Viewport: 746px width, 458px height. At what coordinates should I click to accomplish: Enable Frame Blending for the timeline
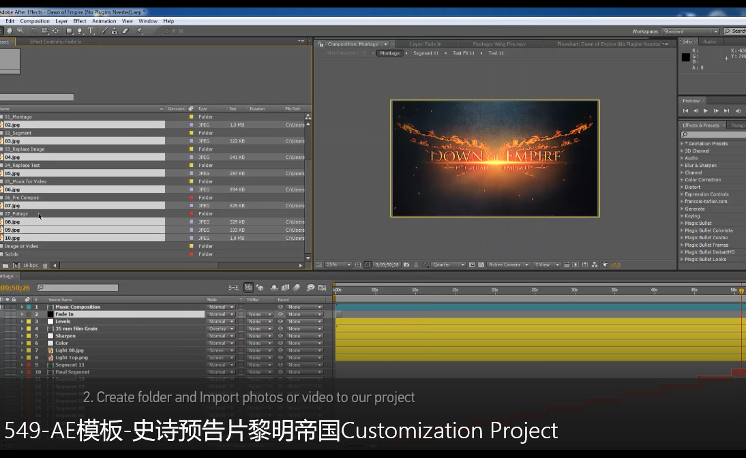pos(286,288)
